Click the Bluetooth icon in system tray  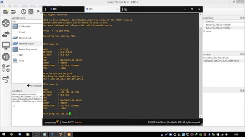click(209, 134)
